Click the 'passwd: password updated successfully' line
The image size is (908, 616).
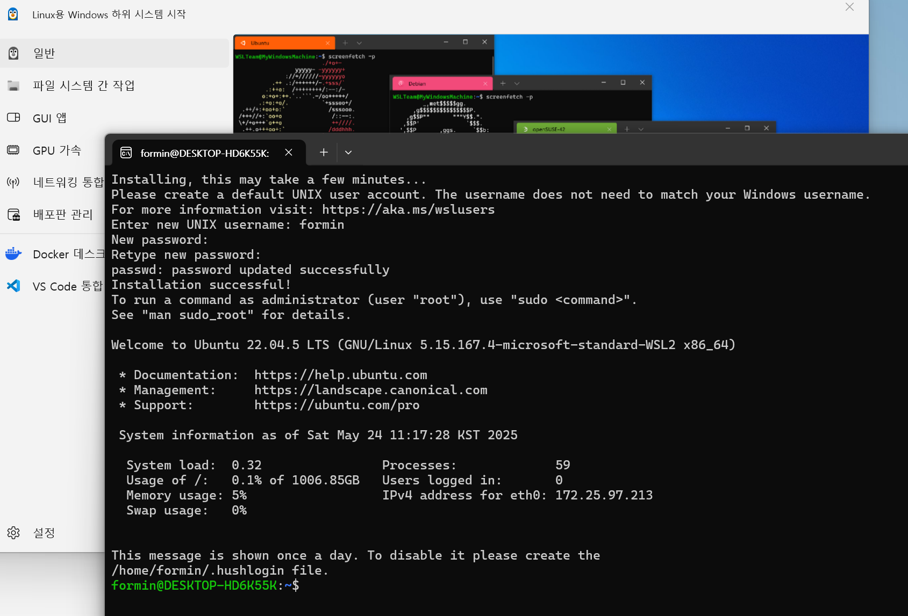(x=251, y=270)
